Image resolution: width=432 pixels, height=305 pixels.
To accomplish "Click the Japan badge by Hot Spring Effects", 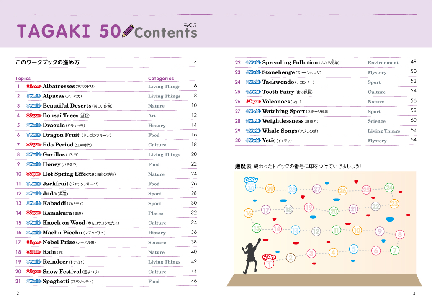I will click(33, 174).
